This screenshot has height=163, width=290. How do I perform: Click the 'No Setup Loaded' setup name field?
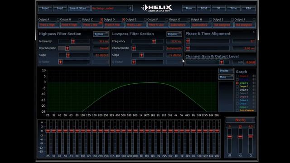tap(110, 8)
